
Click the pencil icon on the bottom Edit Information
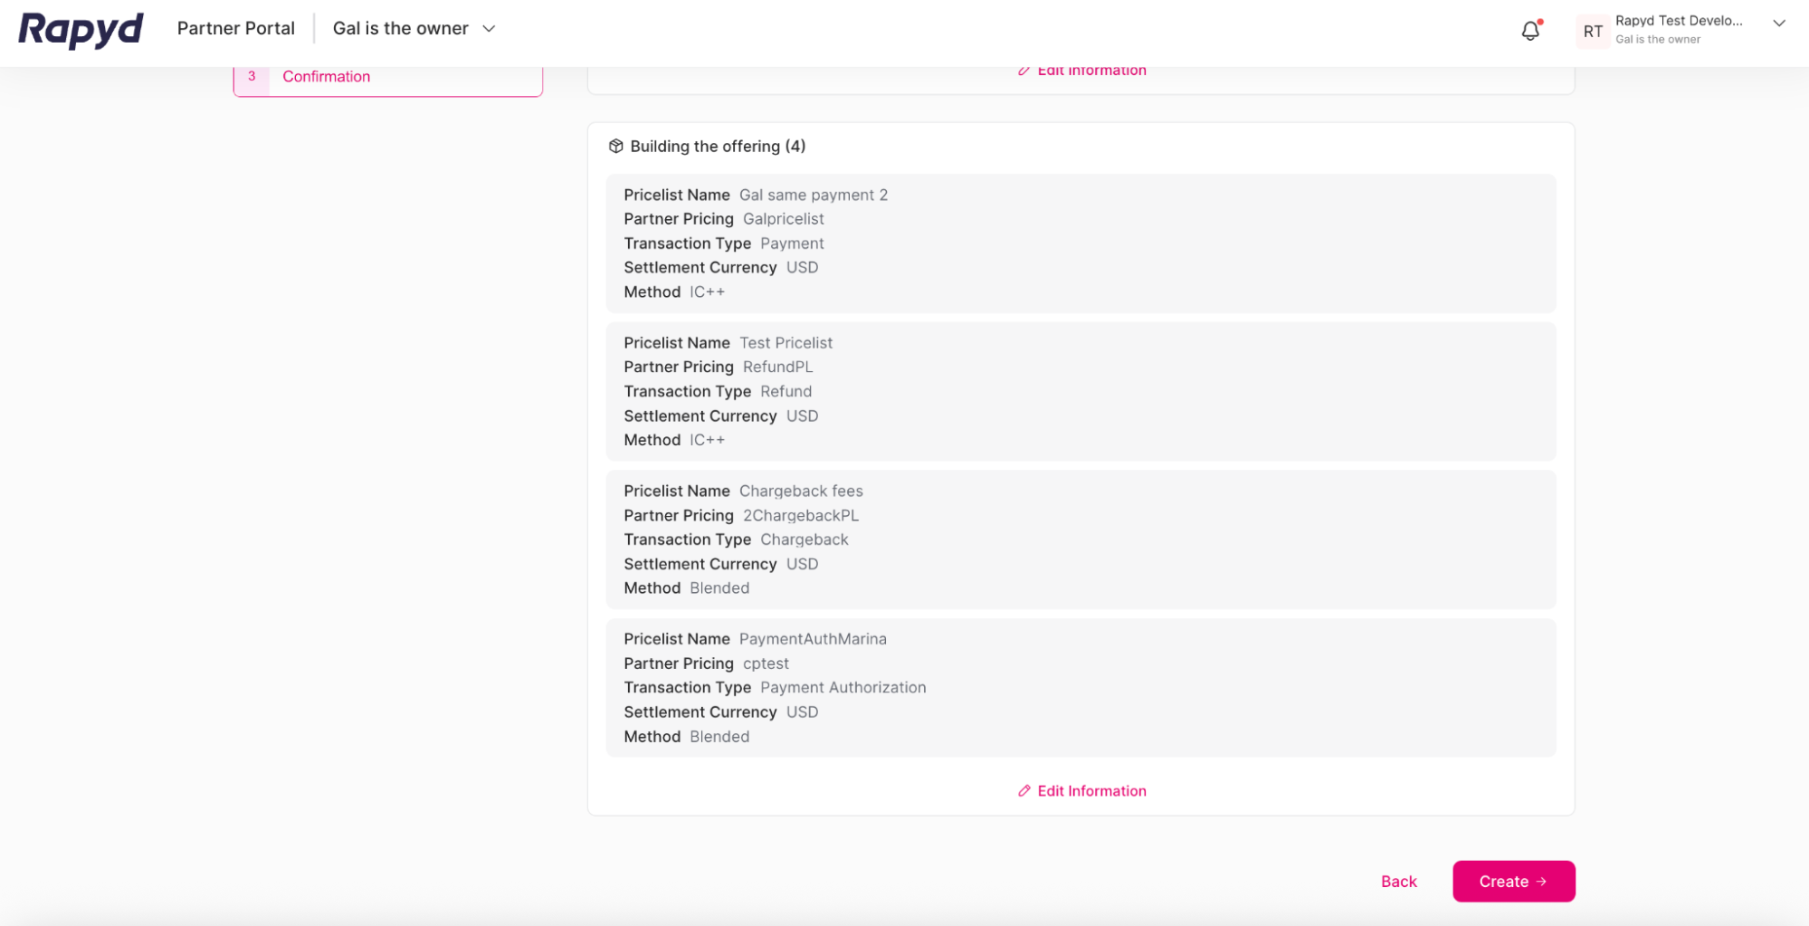(1024, 790)
